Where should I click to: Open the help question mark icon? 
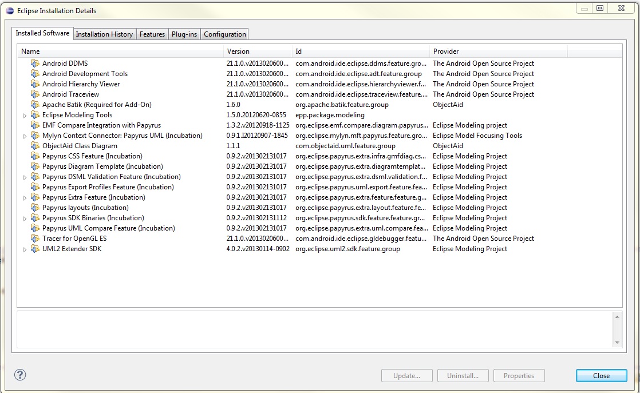[20, 375]
